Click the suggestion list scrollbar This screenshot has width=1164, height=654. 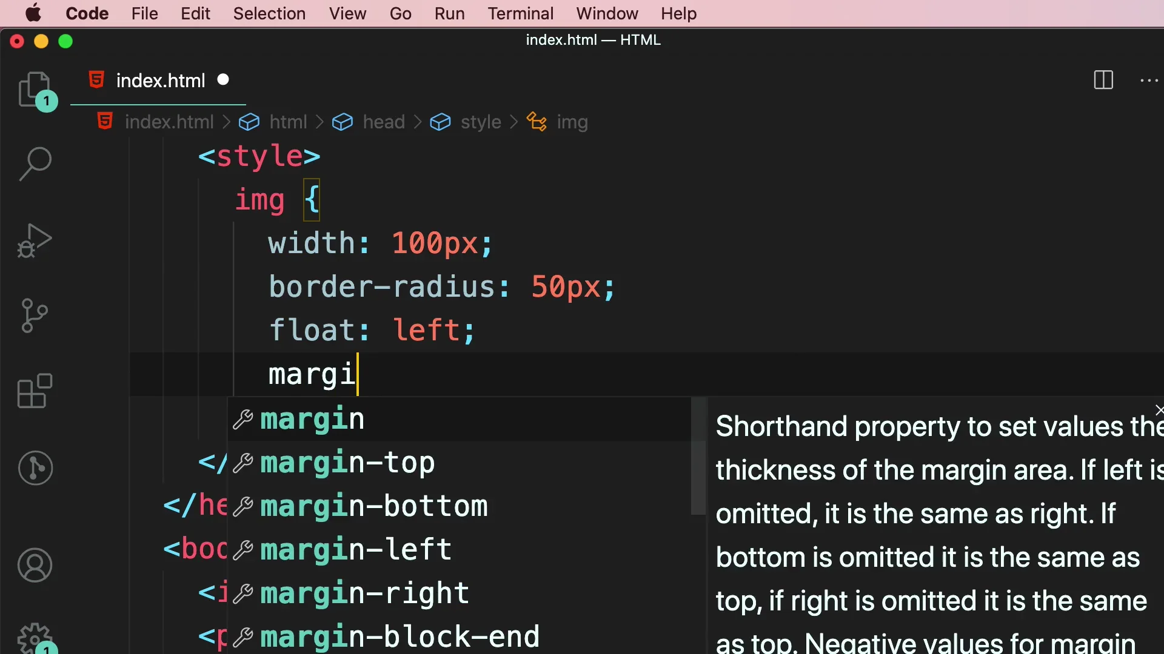[698, 455]
